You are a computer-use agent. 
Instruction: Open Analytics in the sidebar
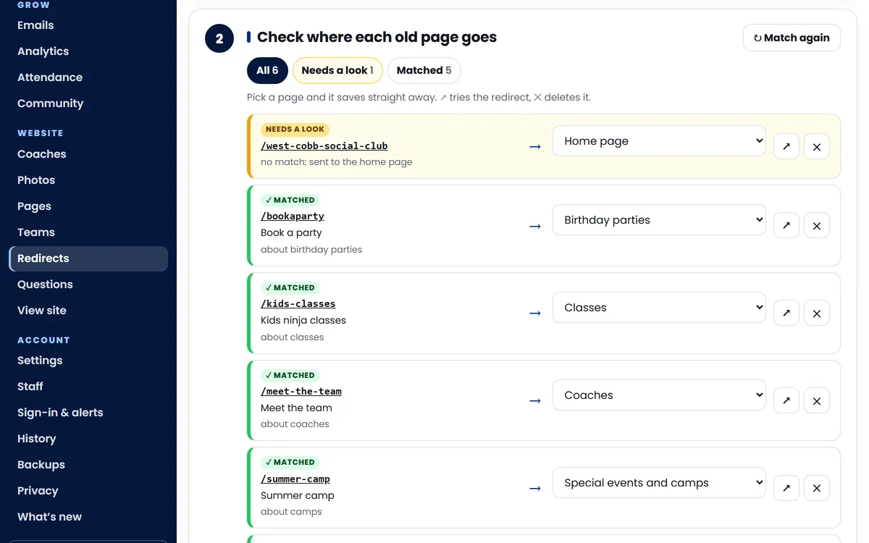pyautogui.click(x=88, y=51)
